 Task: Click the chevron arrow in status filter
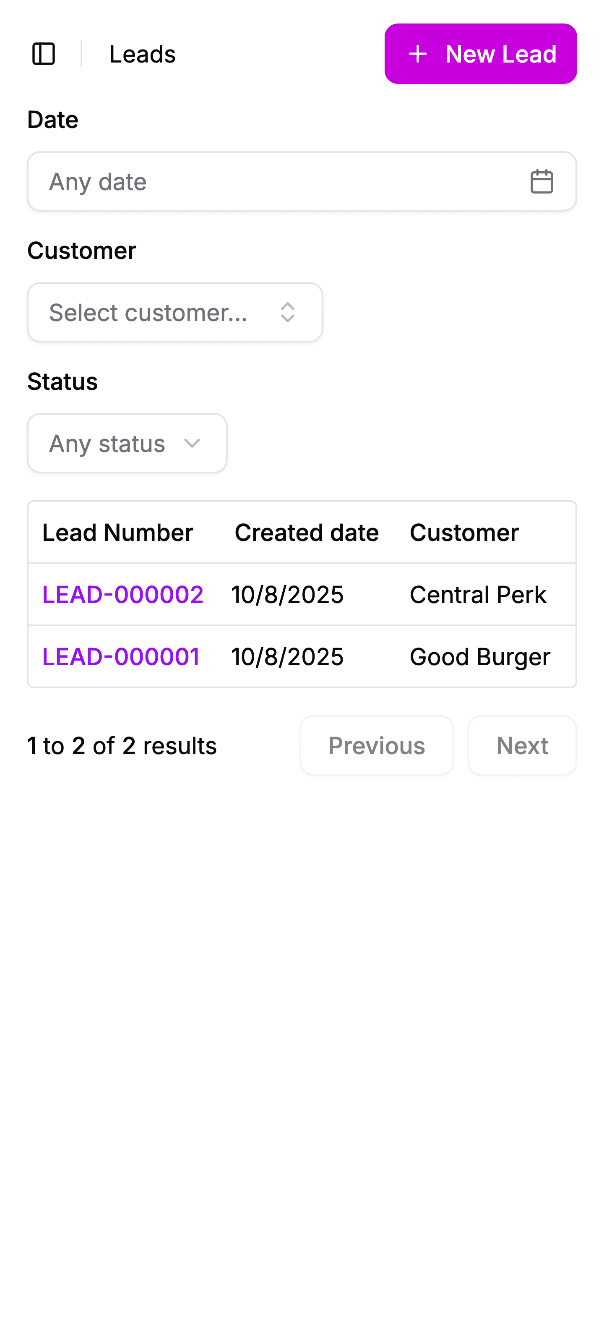click(x=192, y=443)
